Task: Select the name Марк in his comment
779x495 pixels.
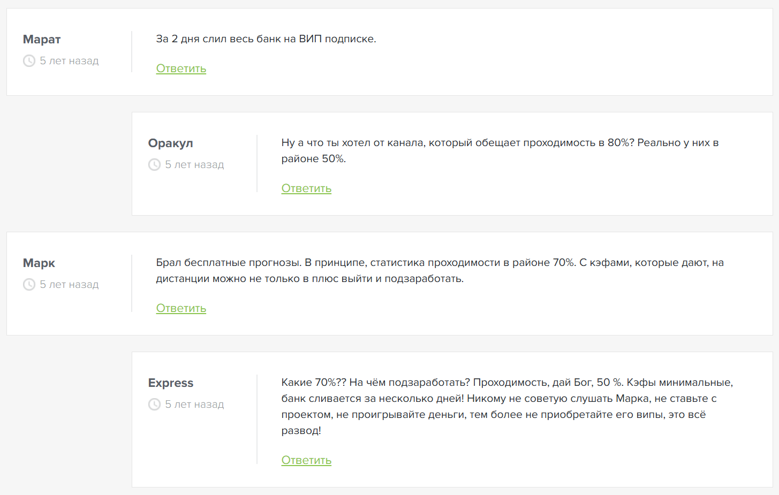Action: (39, 263)
